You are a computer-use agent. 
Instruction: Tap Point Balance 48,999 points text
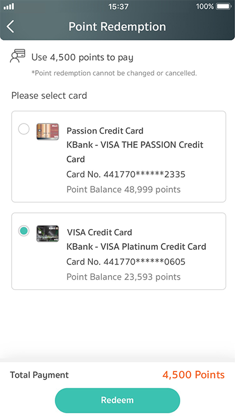123,190
